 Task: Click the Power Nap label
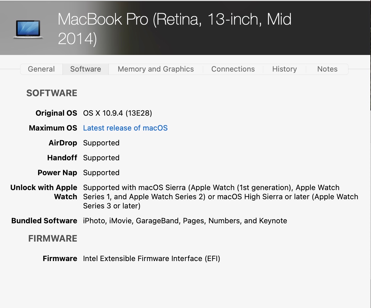click(57, 173)
